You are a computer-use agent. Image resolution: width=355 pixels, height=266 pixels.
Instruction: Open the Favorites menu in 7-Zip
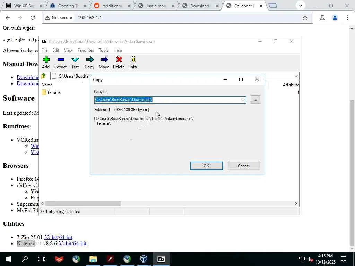86,50
